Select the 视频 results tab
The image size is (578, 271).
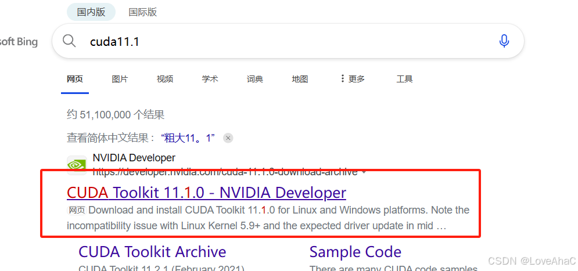(165, 79)
